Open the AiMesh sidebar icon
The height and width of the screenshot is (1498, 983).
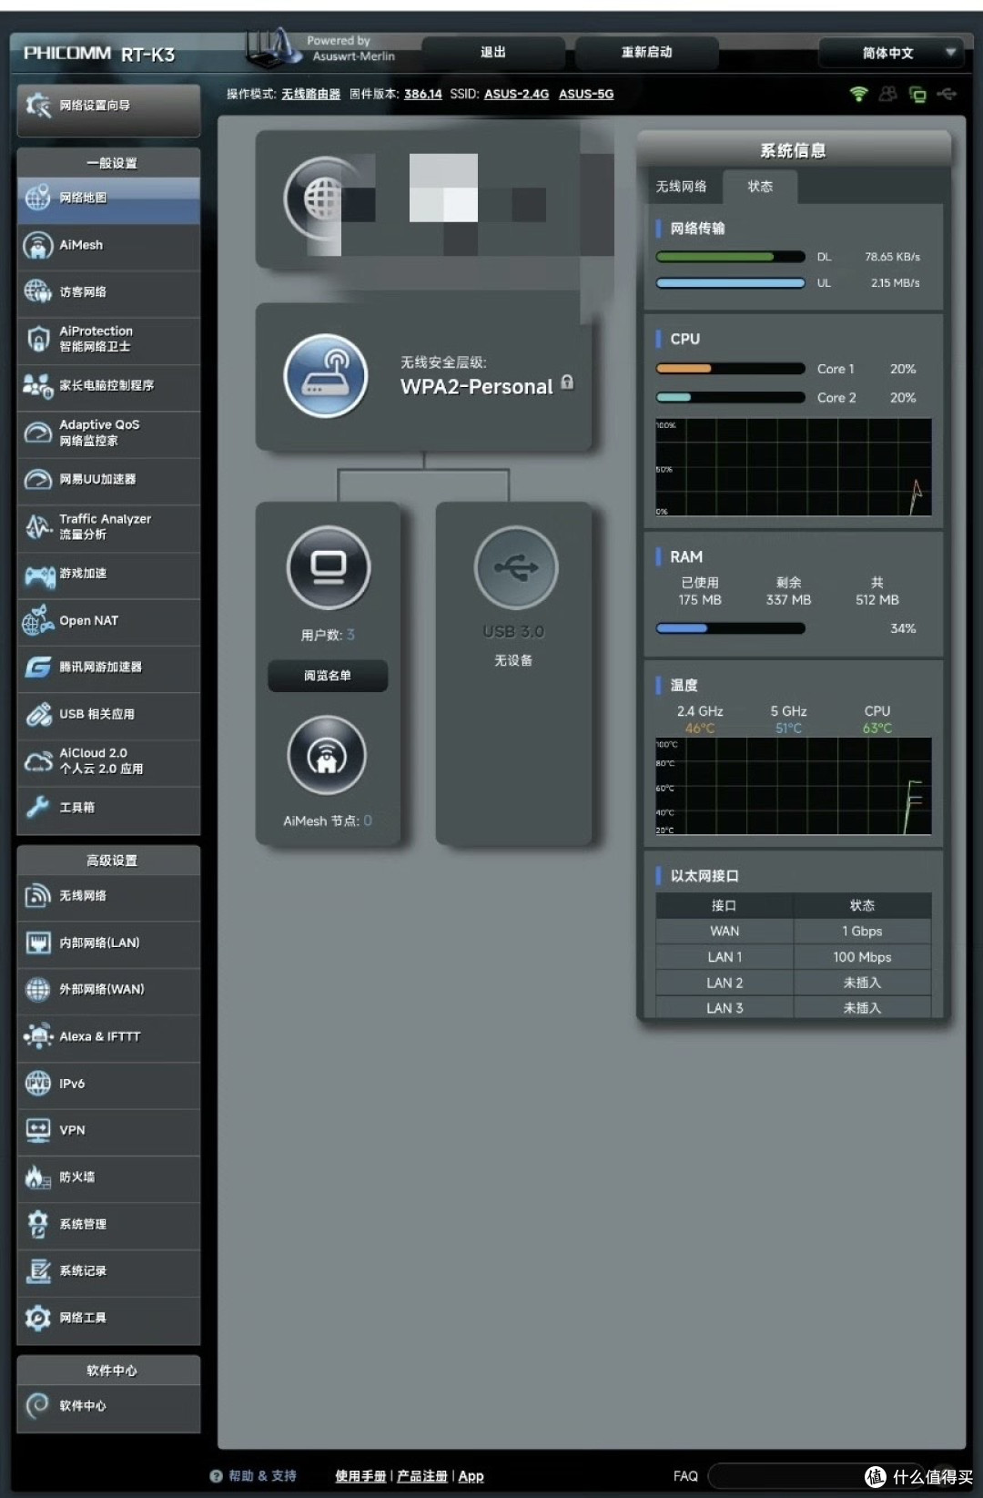(x=37, y=245)
